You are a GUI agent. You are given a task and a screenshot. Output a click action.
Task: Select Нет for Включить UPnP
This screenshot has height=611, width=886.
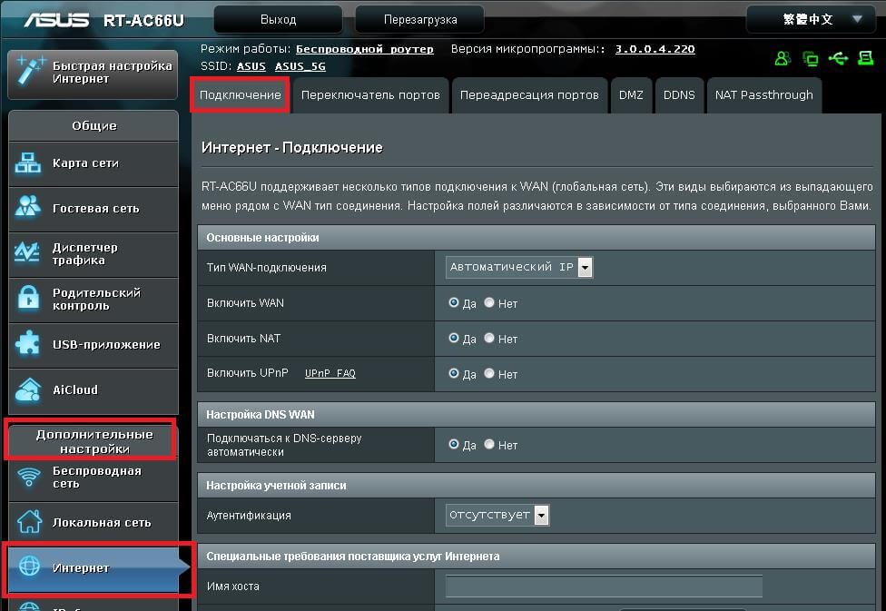tap(489, 374)
